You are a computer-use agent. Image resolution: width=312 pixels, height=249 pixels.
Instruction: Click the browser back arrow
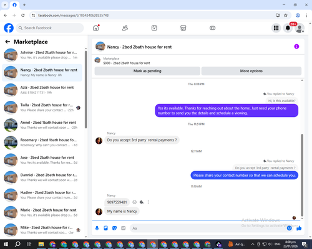tap(6, 16)
